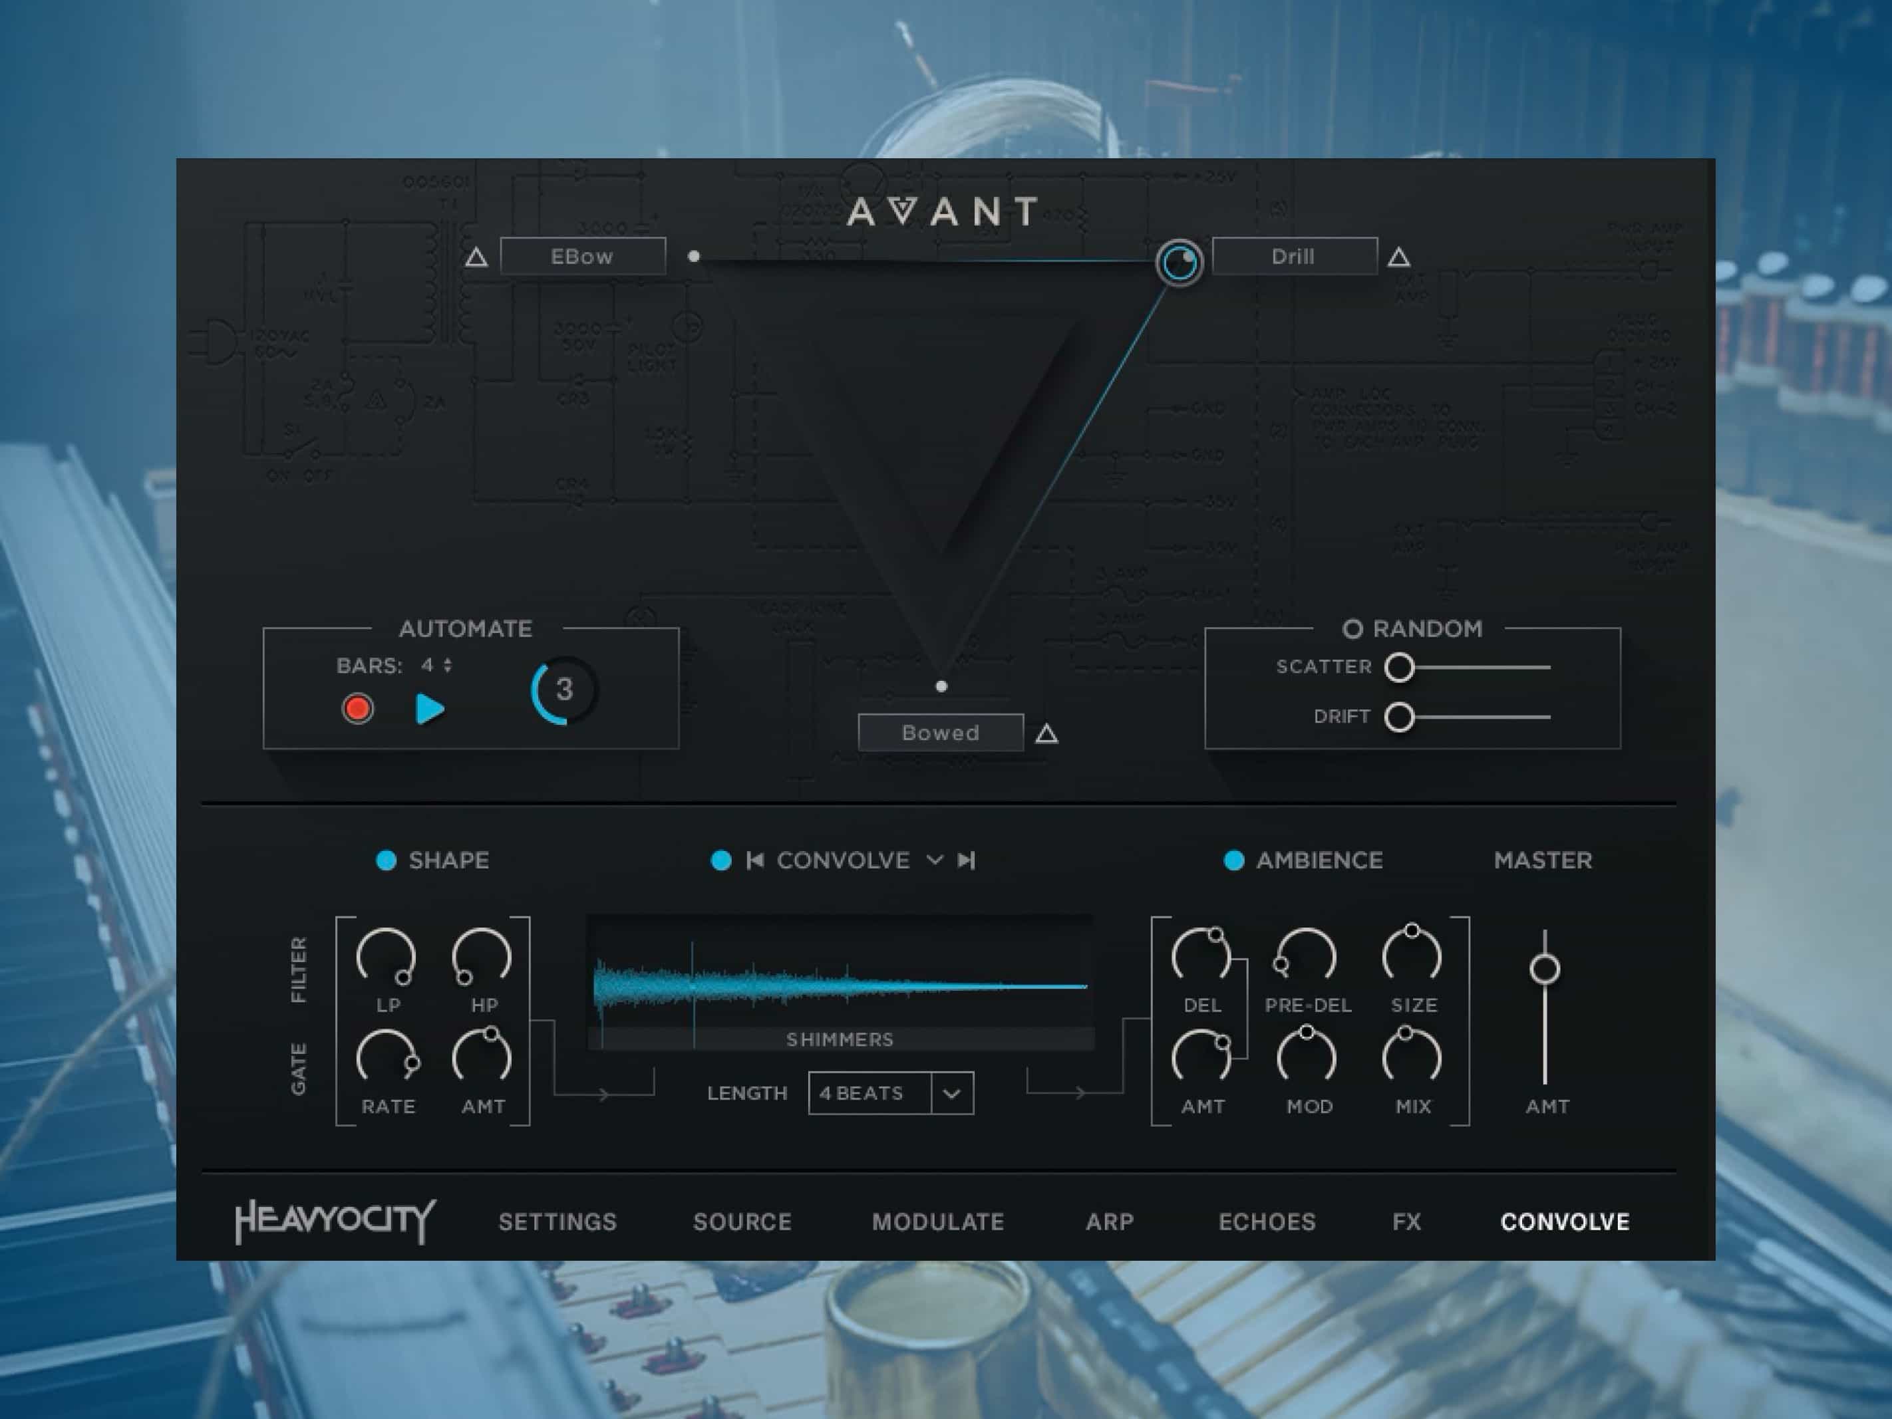Image resolution: width=1892 pixels, height=1419 pixels.
Task: Click the triangle icon beside Bowed
Action: (x=1046, y=734)
